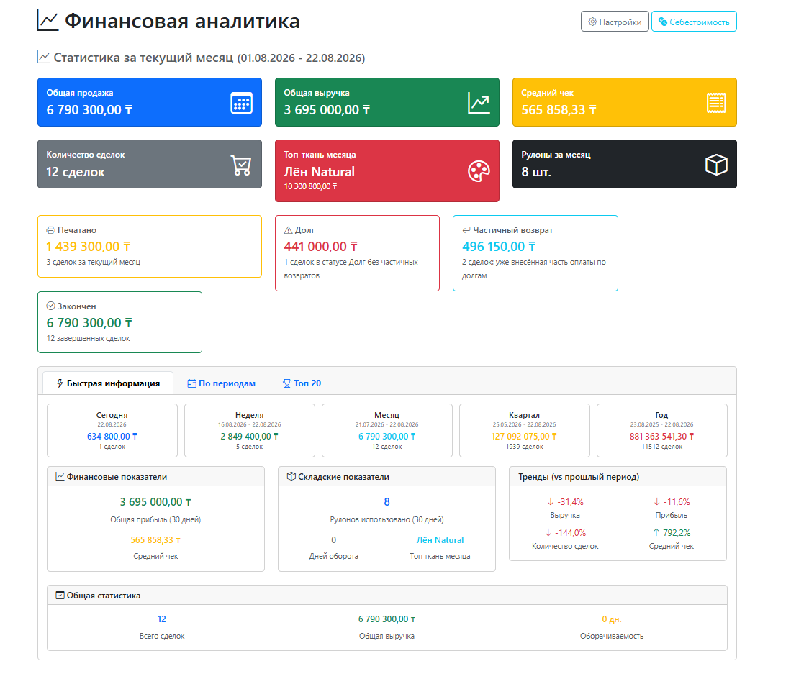Click the Общая статистика total revenue 6 790 300,00
Viewport: 791px width, 674px height.
[387, 619]
